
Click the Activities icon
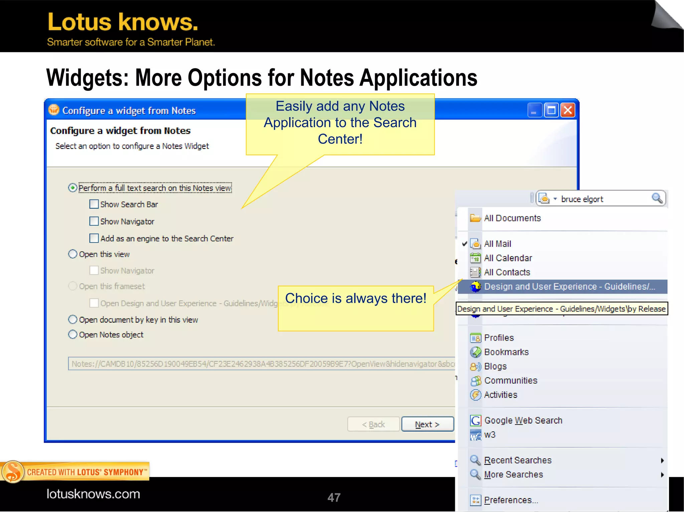point(475,395)
